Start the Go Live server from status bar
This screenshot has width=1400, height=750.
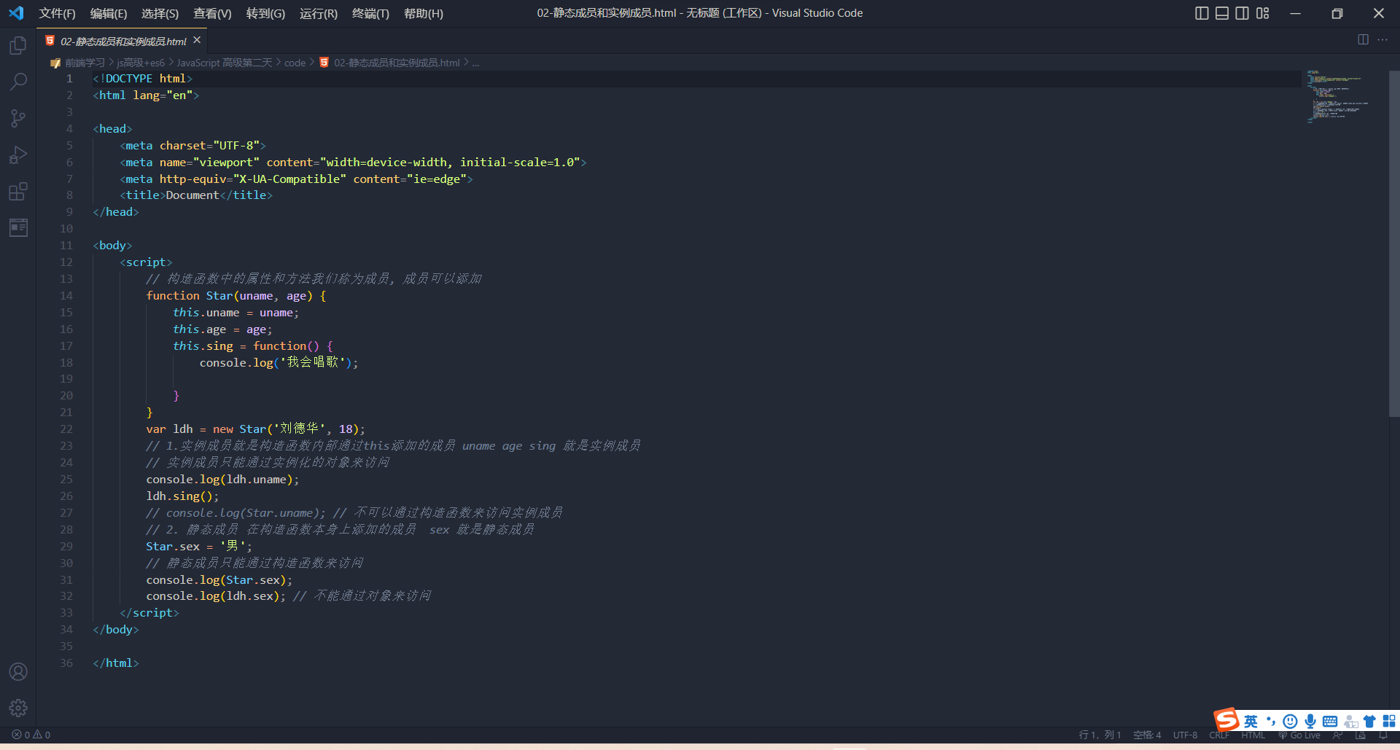pos(1302,735)
